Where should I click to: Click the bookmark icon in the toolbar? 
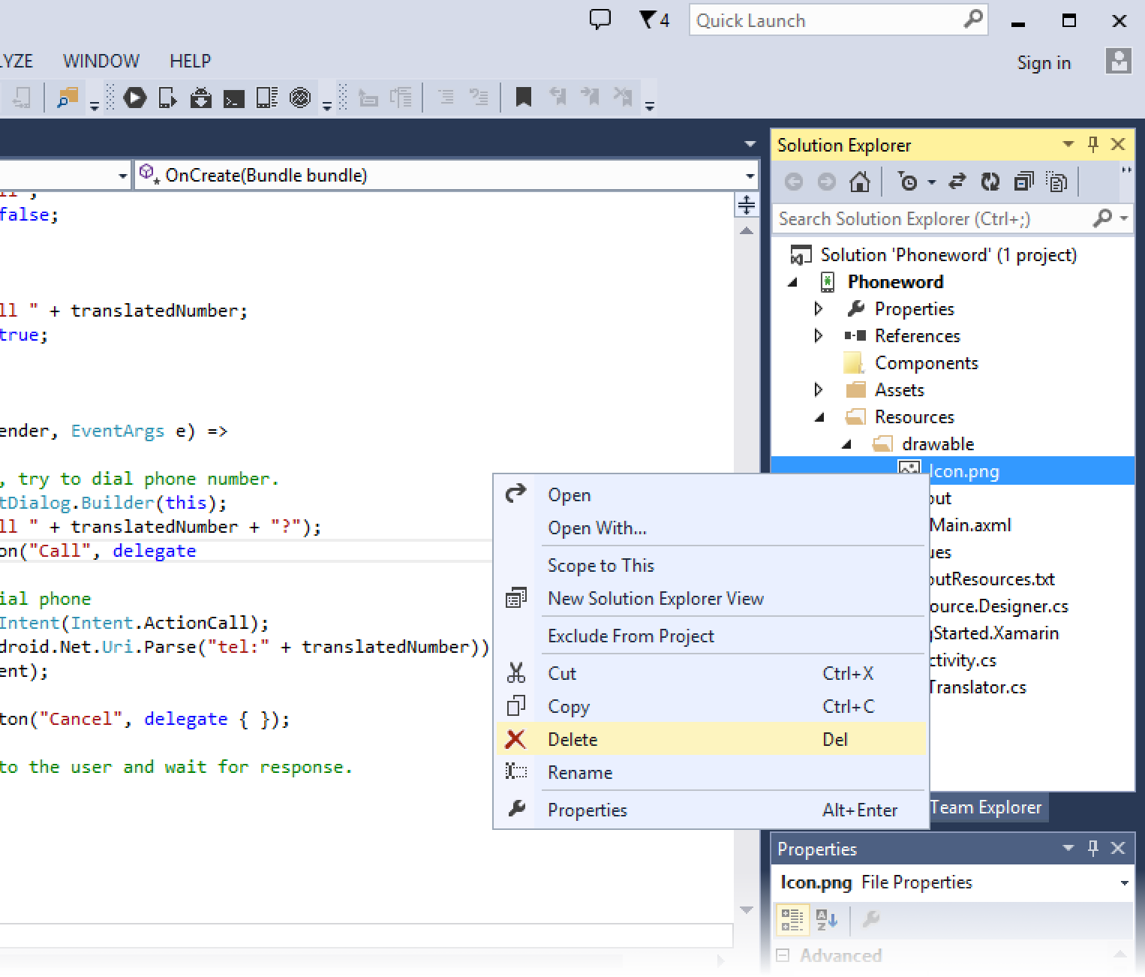click(x=523, y=98)
